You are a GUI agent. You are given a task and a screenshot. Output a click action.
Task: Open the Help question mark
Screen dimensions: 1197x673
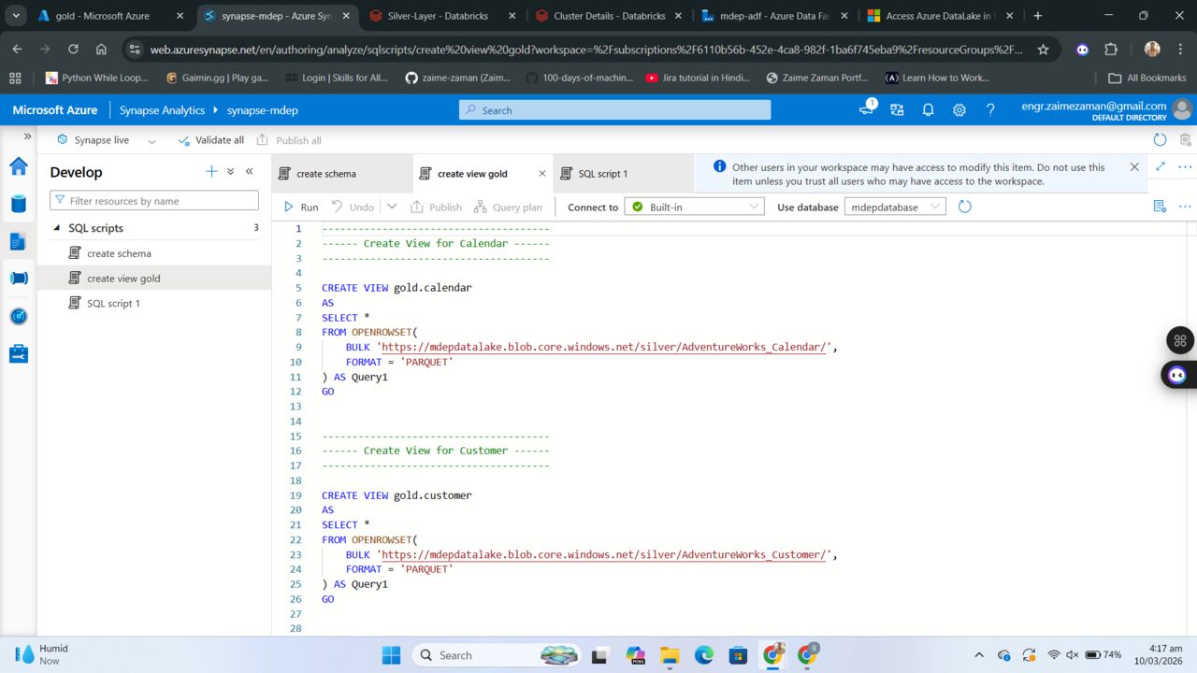coord(990,110)
